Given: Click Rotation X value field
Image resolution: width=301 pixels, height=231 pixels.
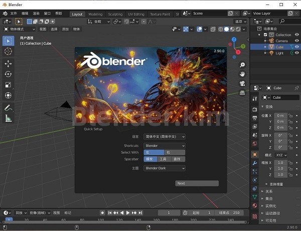Looking at the screenshot, I should pos(280,135).
